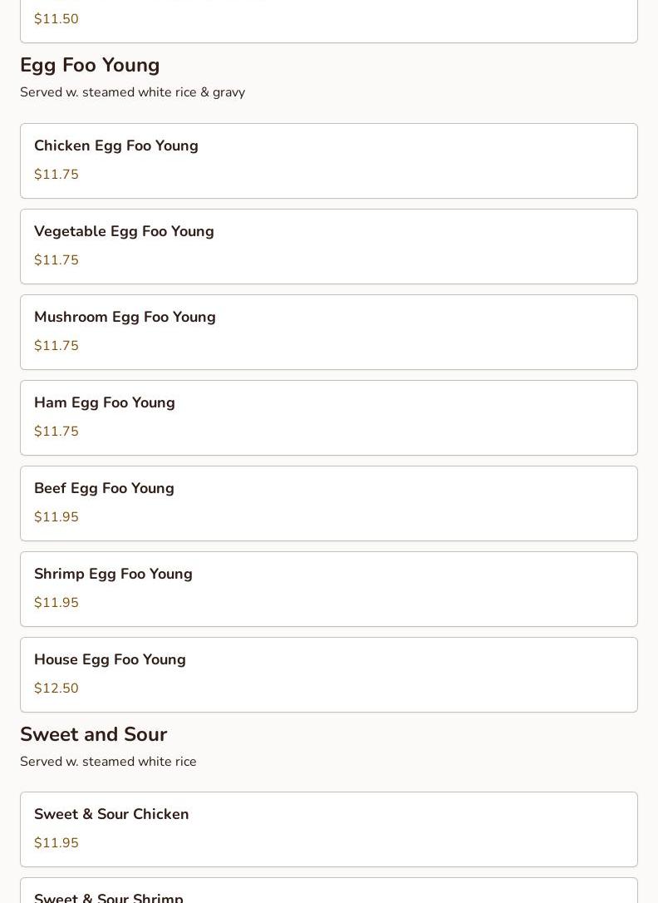The height and width of the screenshot is (903, 658).
Task: Click the price under Beef Egg Foo Young
Action: 56,517
